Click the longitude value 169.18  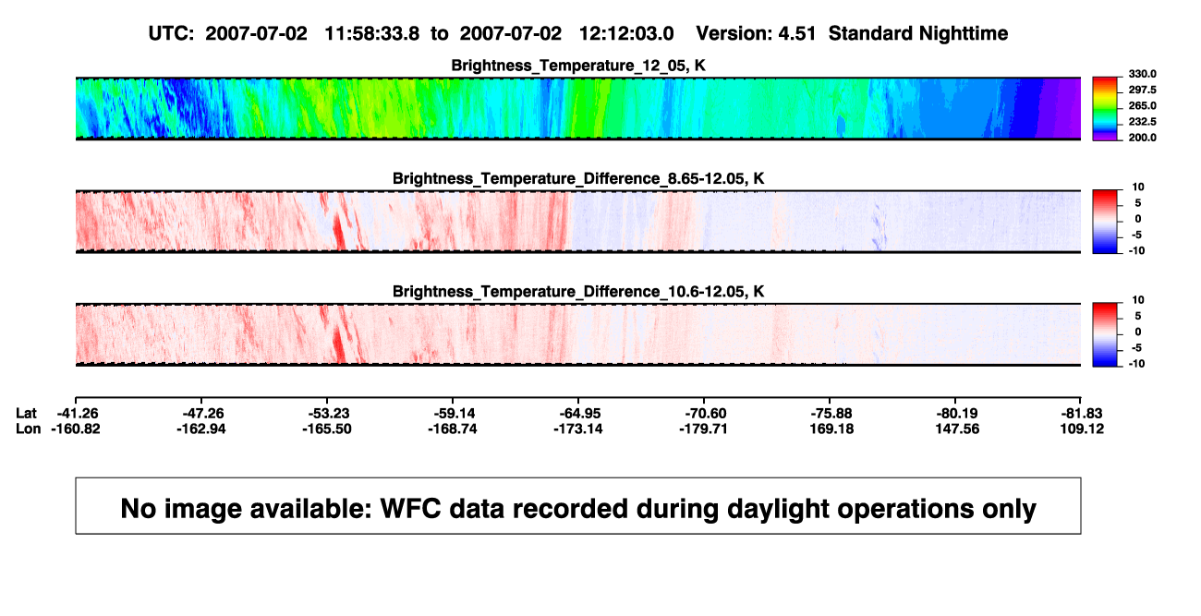click(832, 429)
